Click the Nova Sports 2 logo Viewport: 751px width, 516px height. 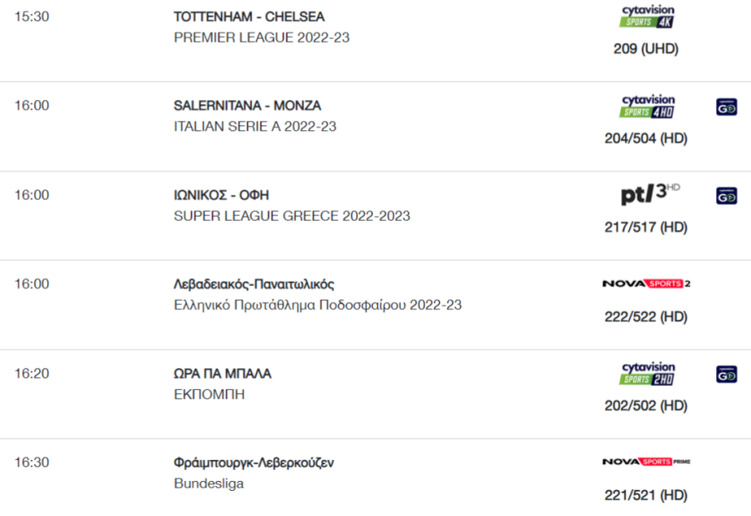(x=647, y=284)
